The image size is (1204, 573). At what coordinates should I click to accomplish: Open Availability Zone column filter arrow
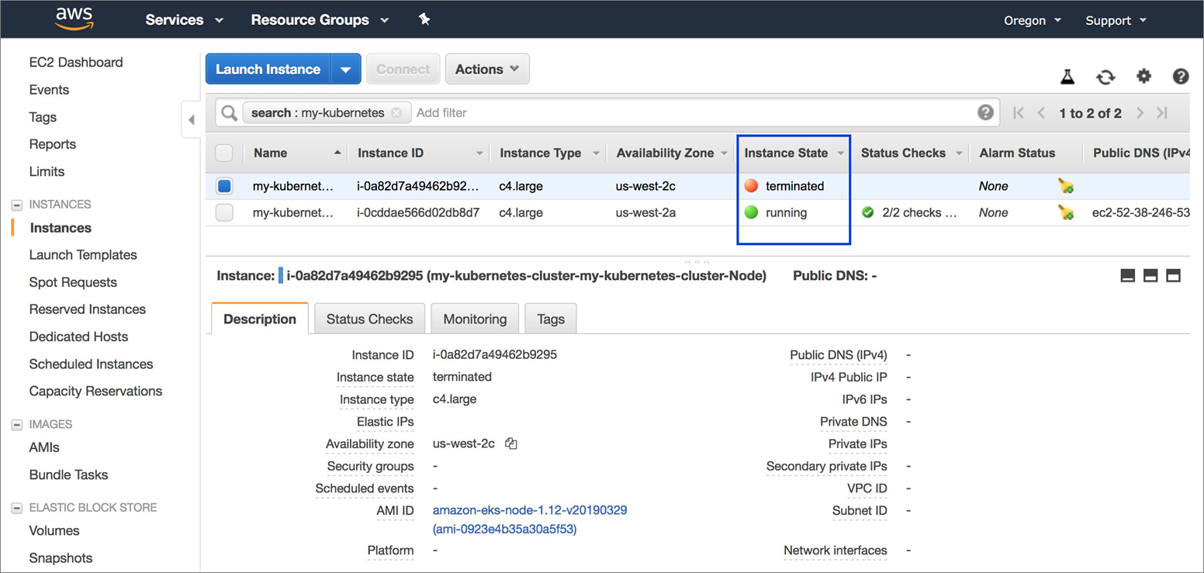[x=725, y=154]
